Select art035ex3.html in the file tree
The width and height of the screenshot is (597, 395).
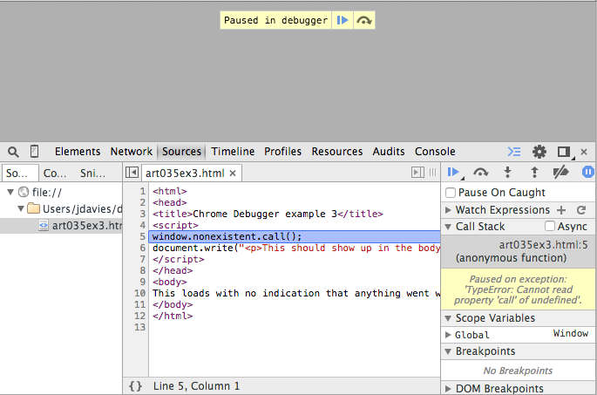pyautogui.click(x=61, y=226)
